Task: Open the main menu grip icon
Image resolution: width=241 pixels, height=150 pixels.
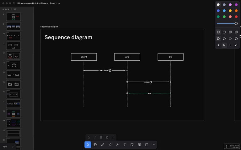Action: click(14, 3)
